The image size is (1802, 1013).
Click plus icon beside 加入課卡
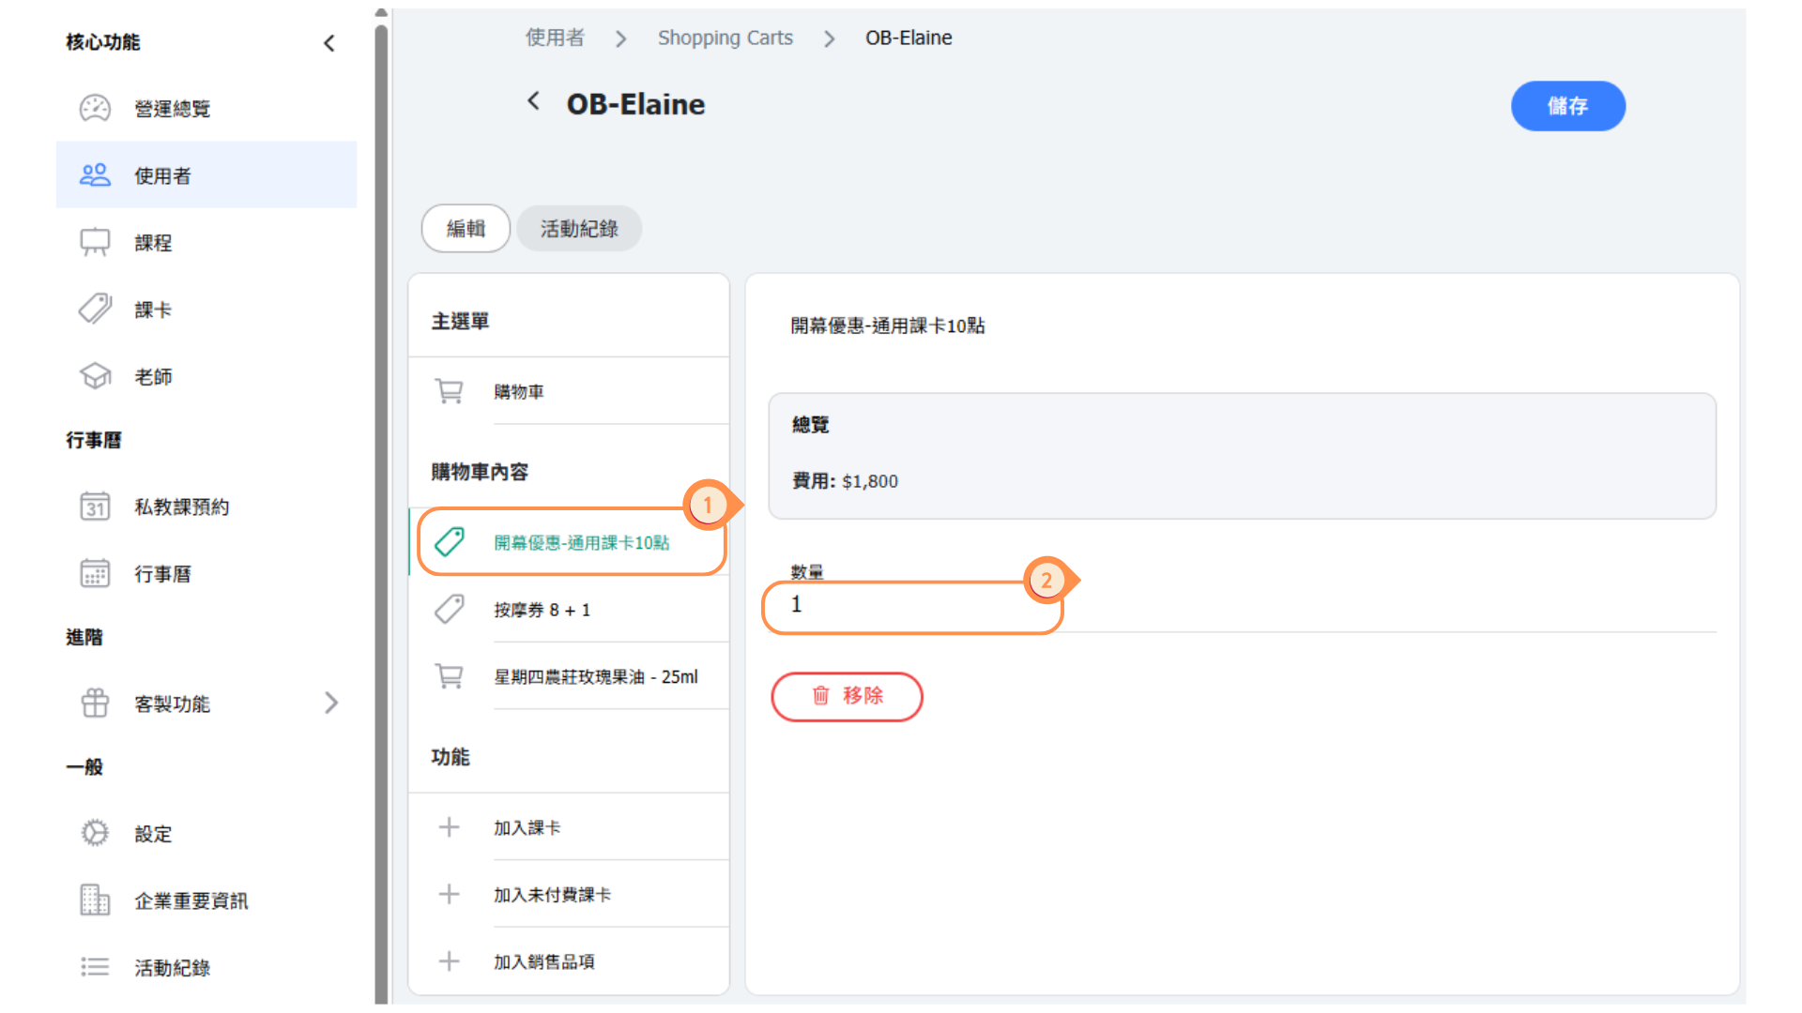(x=450, y=827)
